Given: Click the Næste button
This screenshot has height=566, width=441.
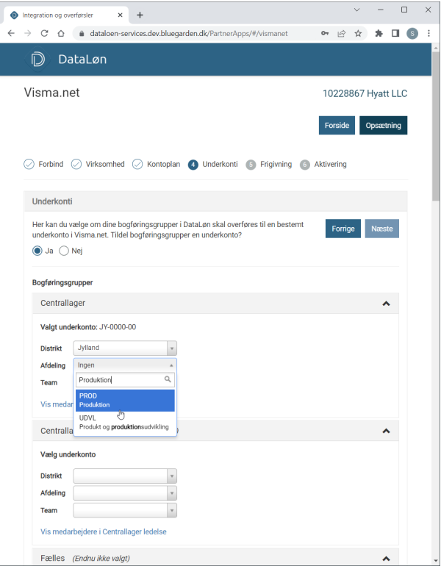Looking at the screenshot, I should click(381, 229).
